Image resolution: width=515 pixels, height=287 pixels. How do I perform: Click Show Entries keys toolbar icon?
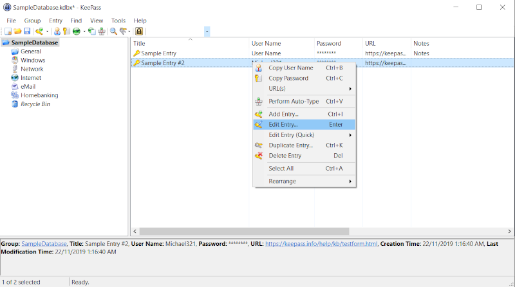click(x=123, y=32)
